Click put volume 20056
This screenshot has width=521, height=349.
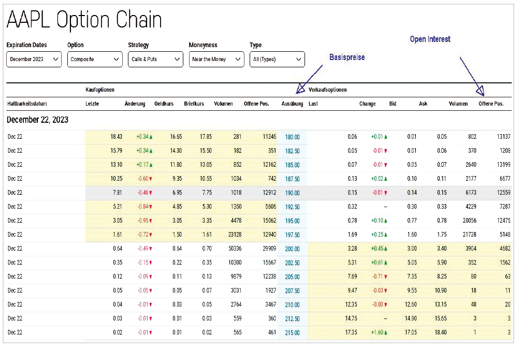point(470,220)
